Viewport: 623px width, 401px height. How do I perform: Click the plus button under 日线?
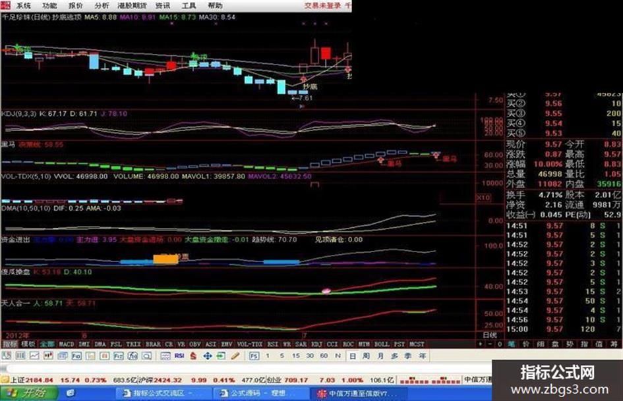(x=481, y=344)
